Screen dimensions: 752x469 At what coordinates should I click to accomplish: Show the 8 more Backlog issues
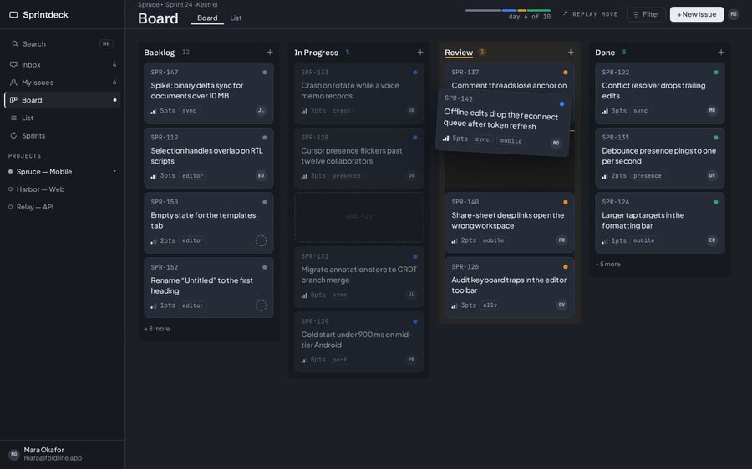pyautogui.click(x=157, y=329)
